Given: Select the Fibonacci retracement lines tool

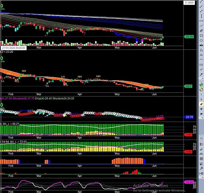Looking at the screenshot, I should pyautogui.click(x=201, y=139).
